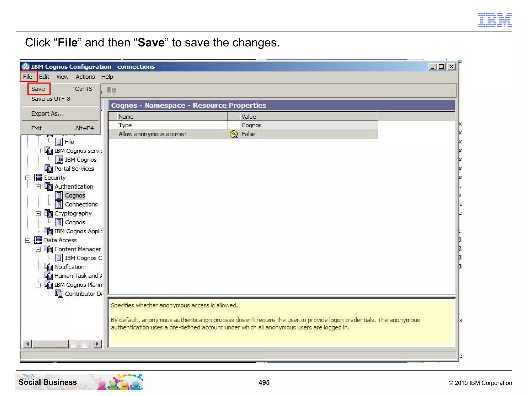Screen dimensions: 528x396
Task: Open the Edit menu
Action: [x=44, y=77]
